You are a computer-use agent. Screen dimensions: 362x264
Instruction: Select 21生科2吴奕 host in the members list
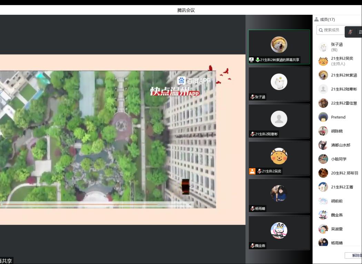[342, 61]
